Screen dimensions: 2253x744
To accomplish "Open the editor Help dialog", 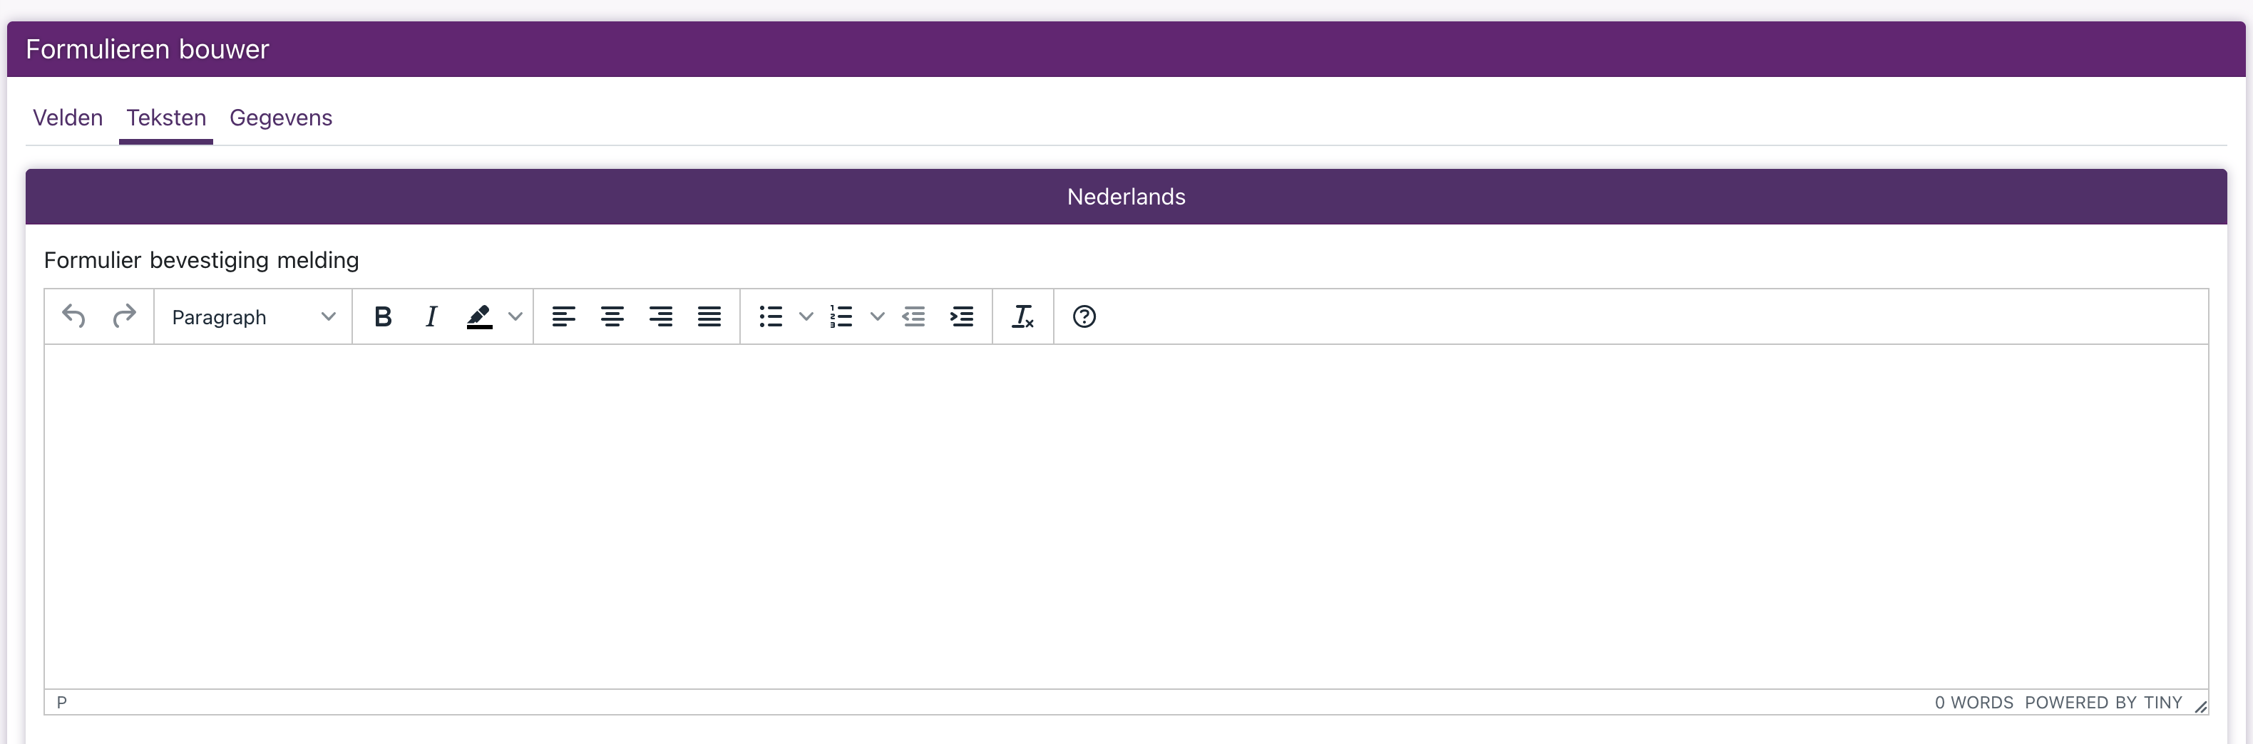I will click(1084, 316).
